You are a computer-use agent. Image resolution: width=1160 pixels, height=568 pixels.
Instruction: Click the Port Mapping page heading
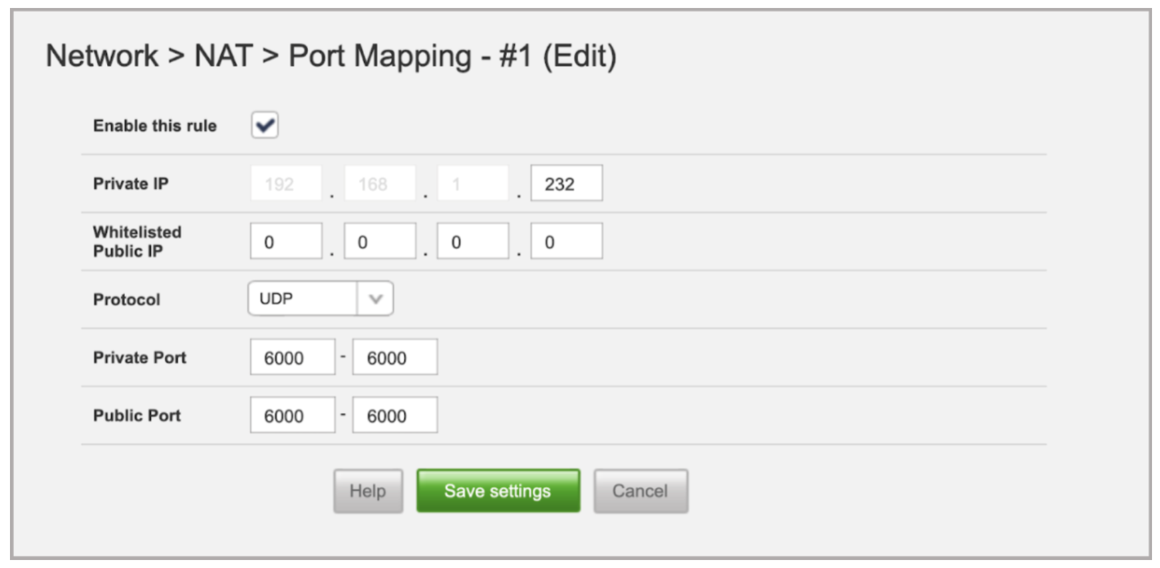(x=331, y=56)
